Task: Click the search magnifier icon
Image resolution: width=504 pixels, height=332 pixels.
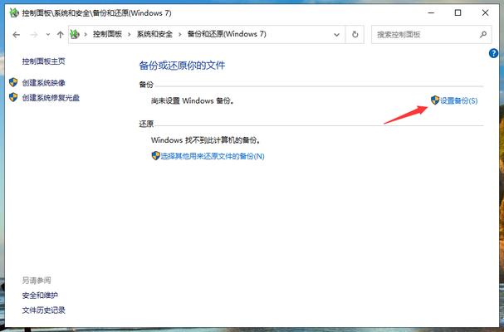Action: [x=483, y=35]
